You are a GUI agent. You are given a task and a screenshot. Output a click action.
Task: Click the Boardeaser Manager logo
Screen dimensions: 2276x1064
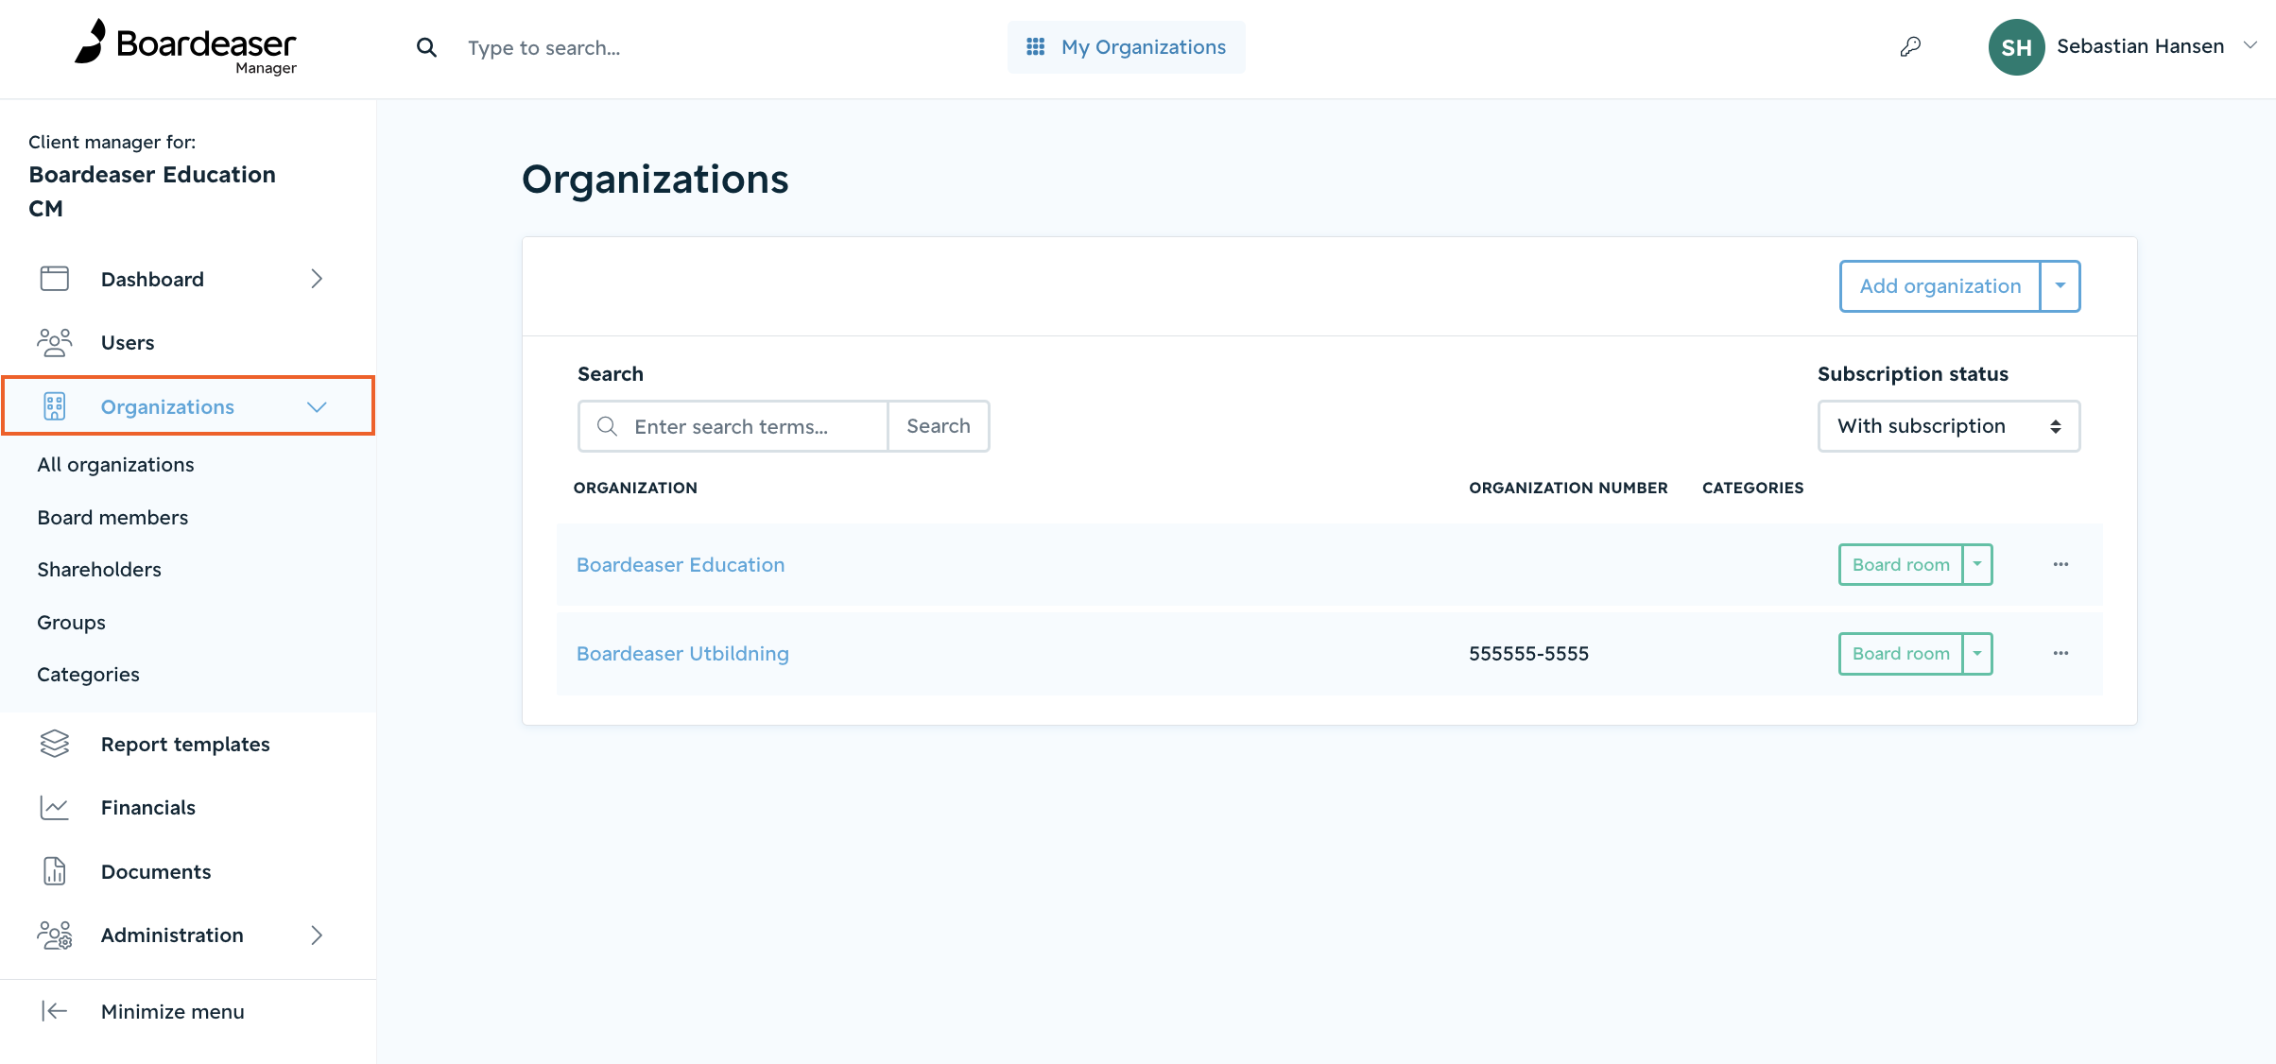186,46
